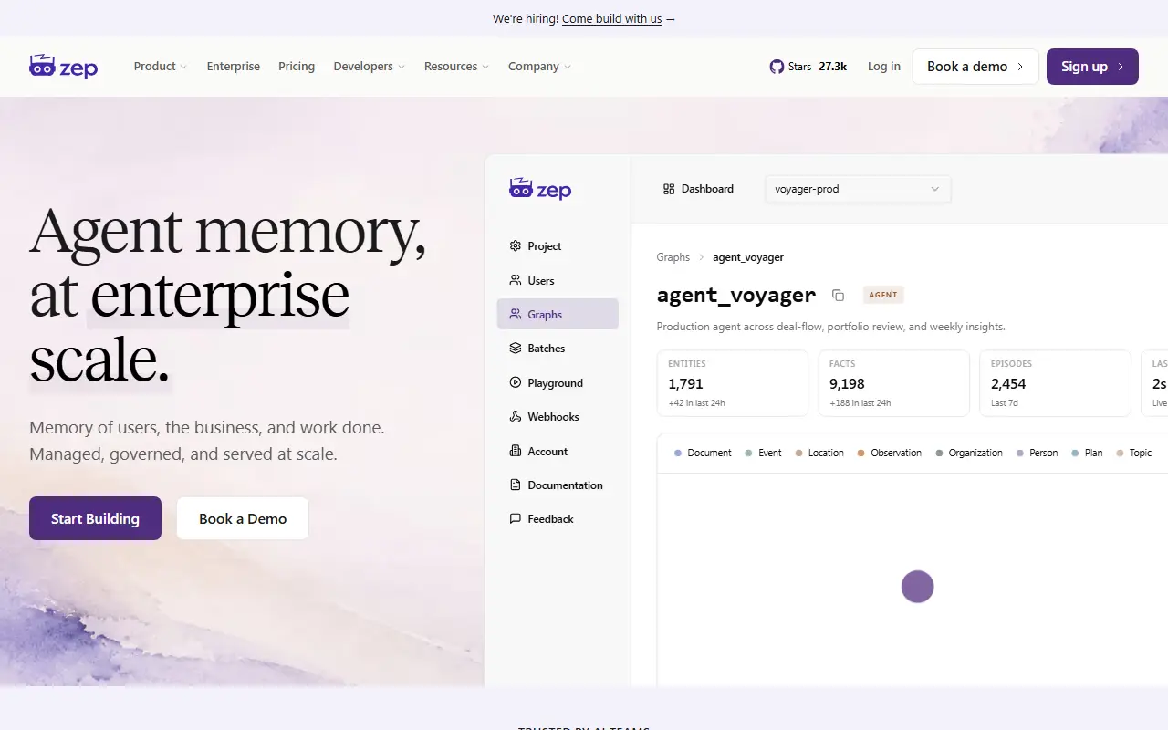The width and height of the screenshot is (1168, 730).
Task: Click the Document legend color dot
Action: pyautogui.click(x=678, y=453)
